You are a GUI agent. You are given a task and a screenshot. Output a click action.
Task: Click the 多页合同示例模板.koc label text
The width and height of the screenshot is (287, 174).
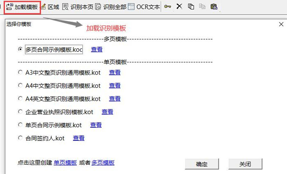click(54, 49)
